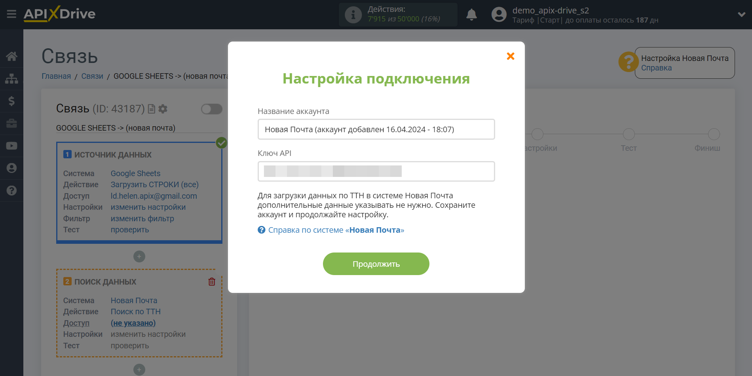
Task: Go to Home in the sidebar
Action: click(x=11, y=56)
